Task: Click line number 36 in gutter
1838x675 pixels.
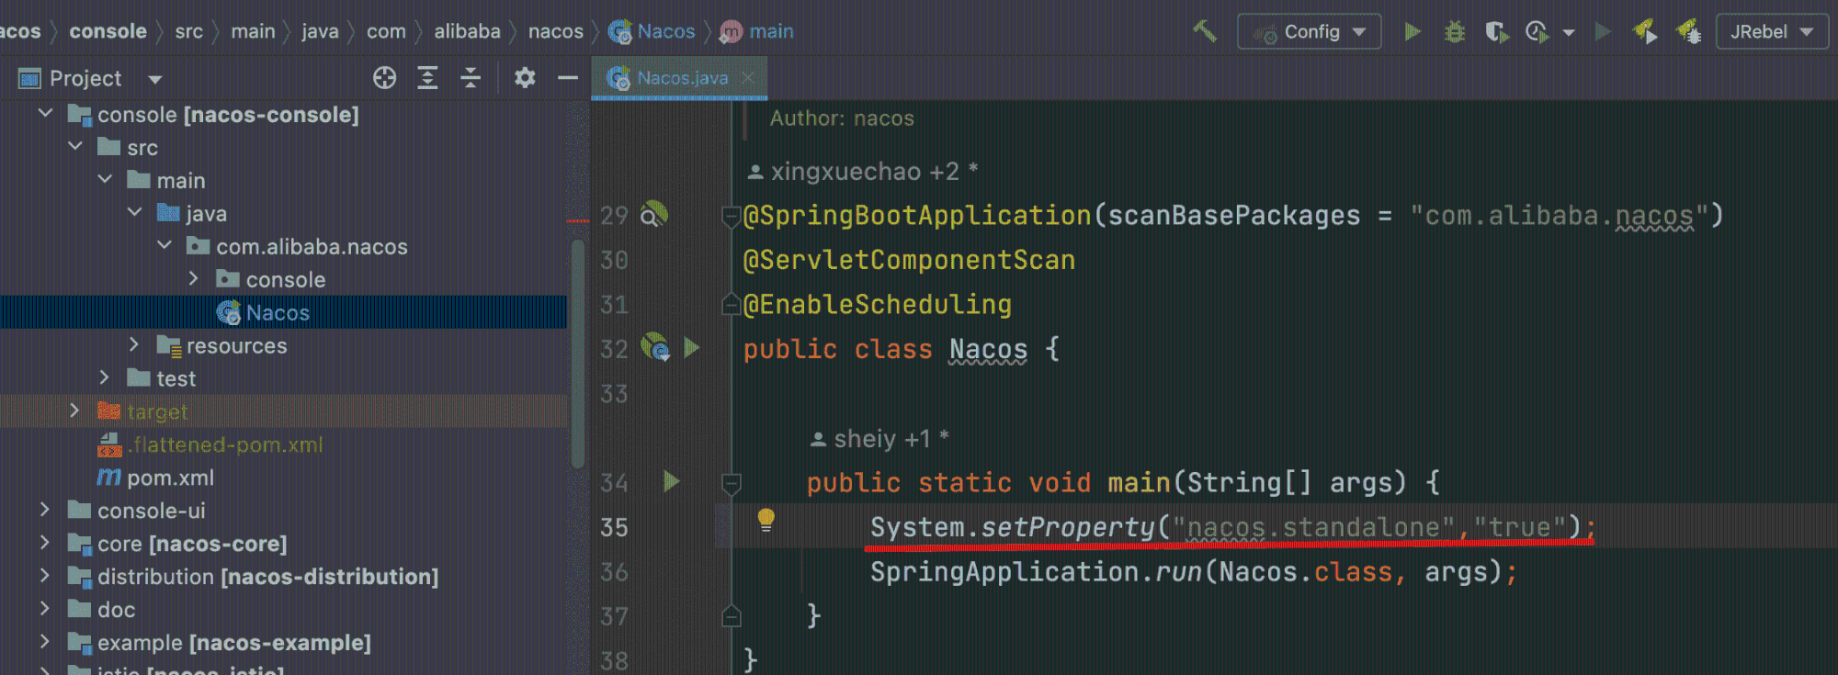Action: pyautogui.click(x=614, y=571)
